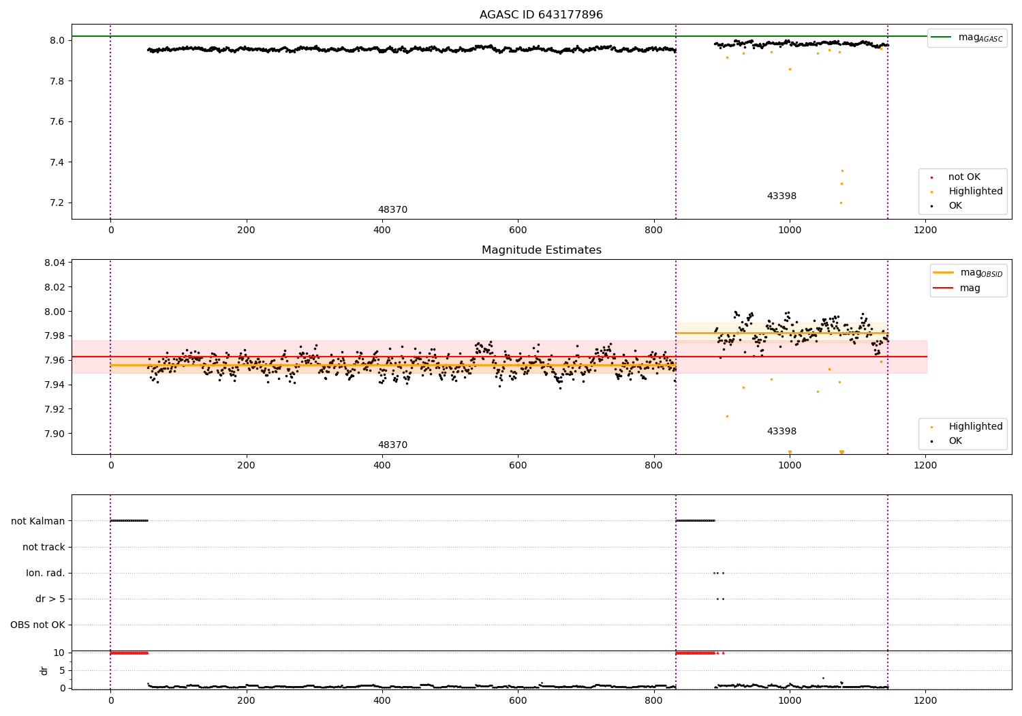Screen dimensions: 1022x716
Task: Click the 'Magnitude Estimates' plot title
Action: pyautogui.click(x=541, y=250)
